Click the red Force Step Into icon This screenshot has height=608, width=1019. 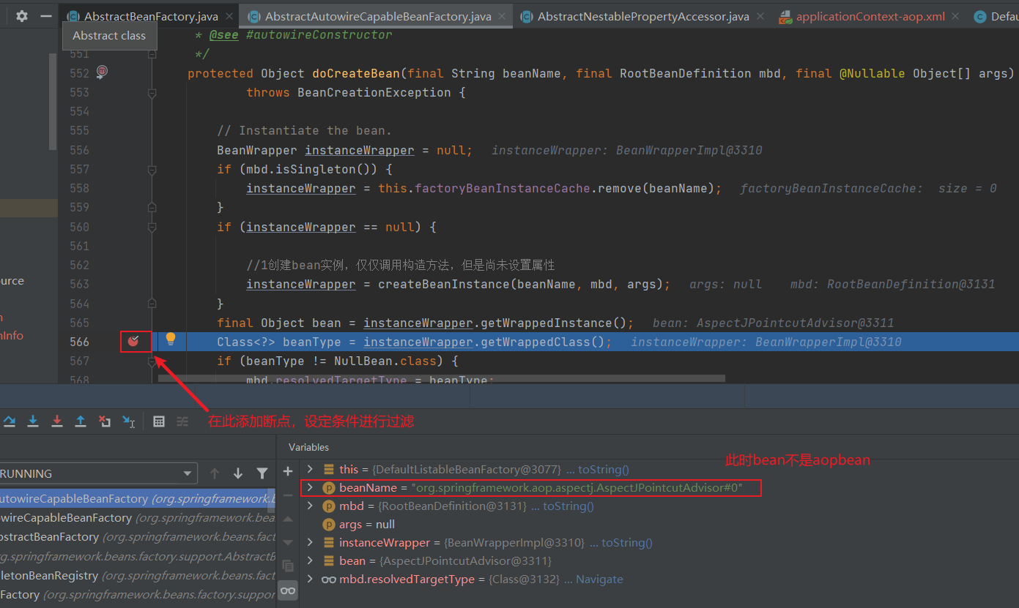click(57, 421)
